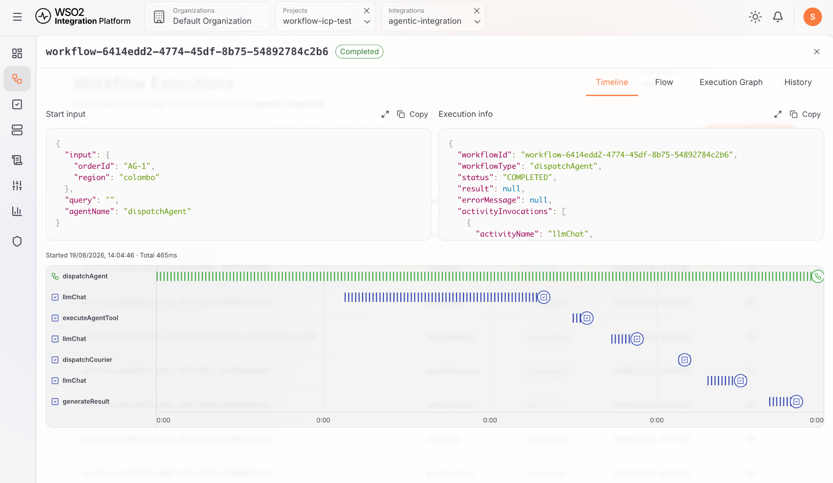Close the workflow details panel

pyautogui.click(x=816, y=52)
